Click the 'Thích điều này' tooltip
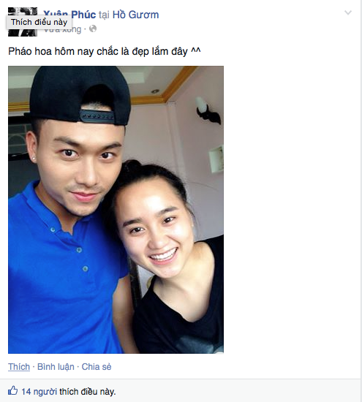The height and width of the screenshot is (402, 362). [39, 22]
